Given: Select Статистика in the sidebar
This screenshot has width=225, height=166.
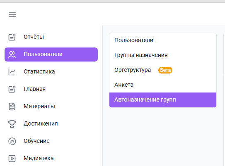Looking at the screenshot, I should [39, 71].
